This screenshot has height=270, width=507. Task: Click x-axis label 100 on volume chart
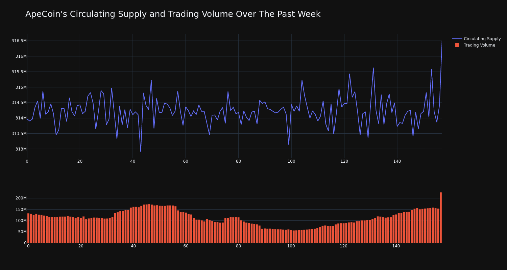pyautogui.click(x=291, y=246)
